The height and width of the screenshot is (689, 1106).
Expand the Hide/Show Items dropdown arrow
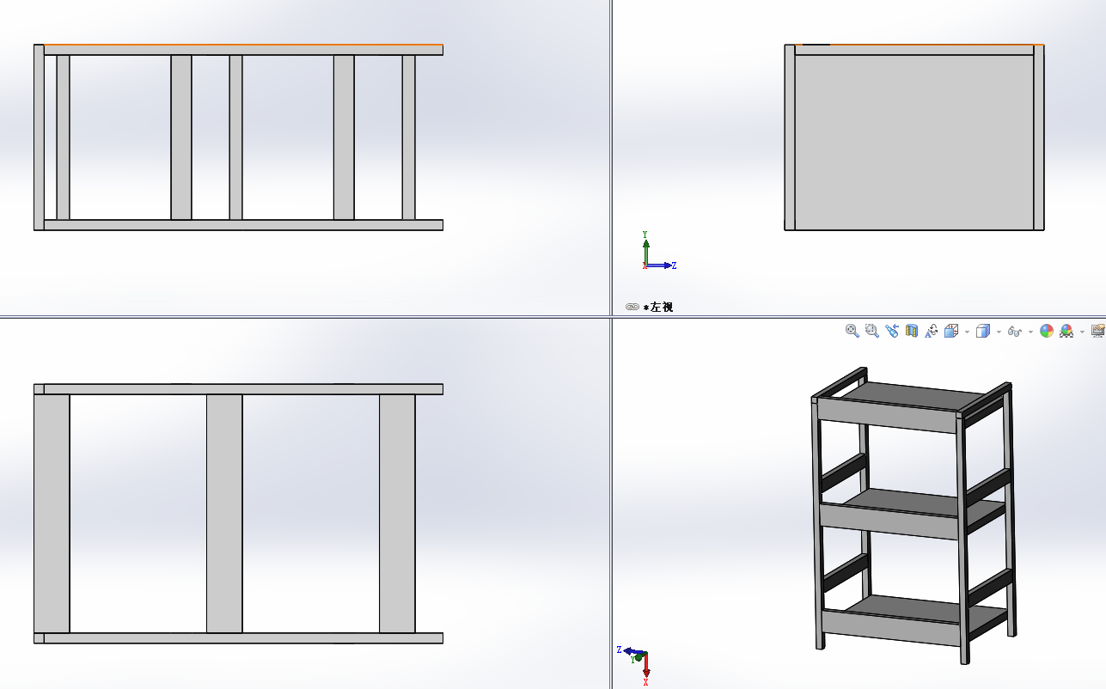[x=1030, y=332]
